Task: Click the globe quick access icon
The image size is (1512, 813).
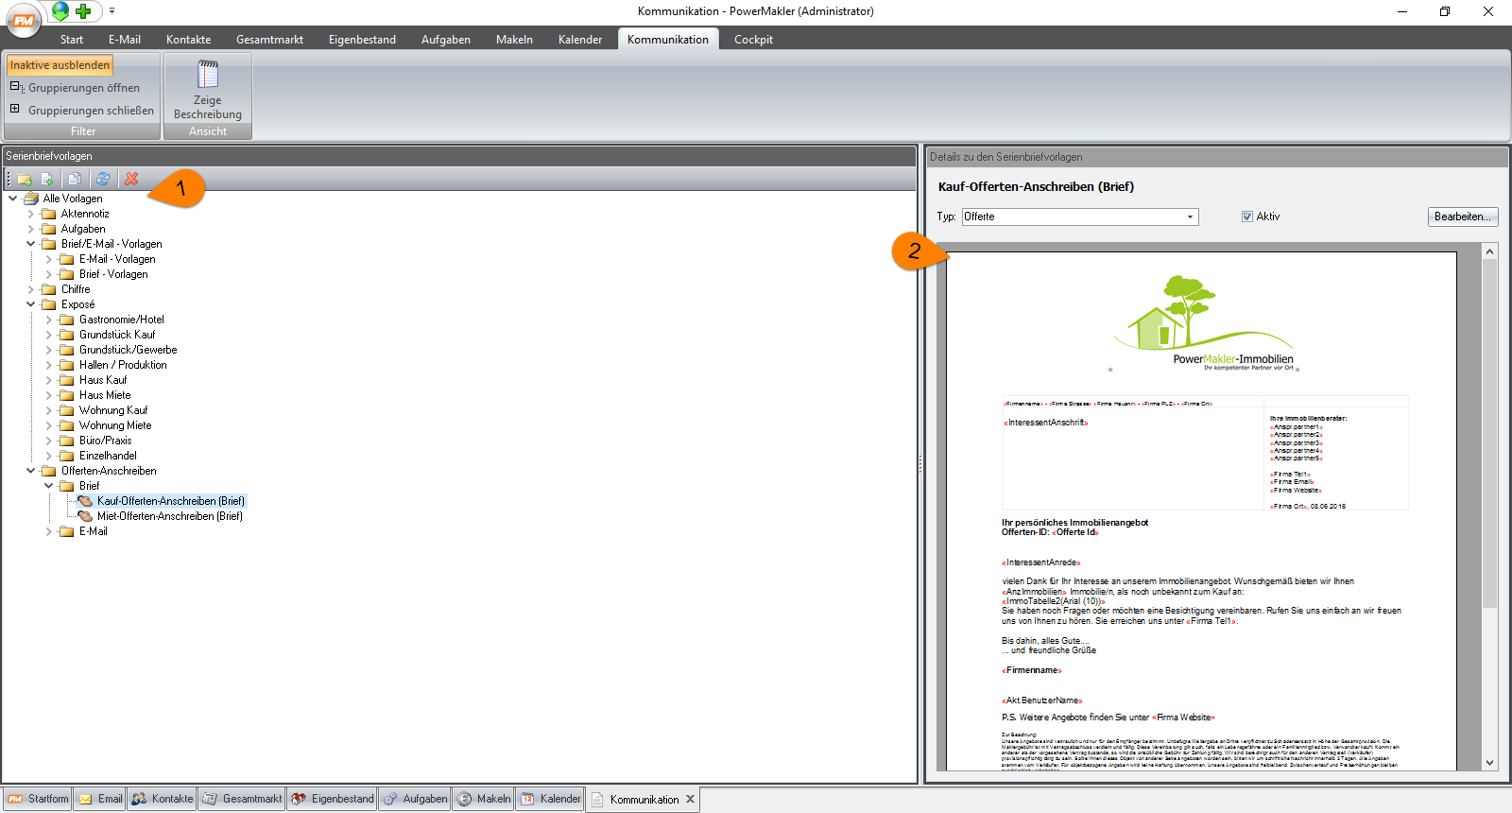Action: click(60, 11)
